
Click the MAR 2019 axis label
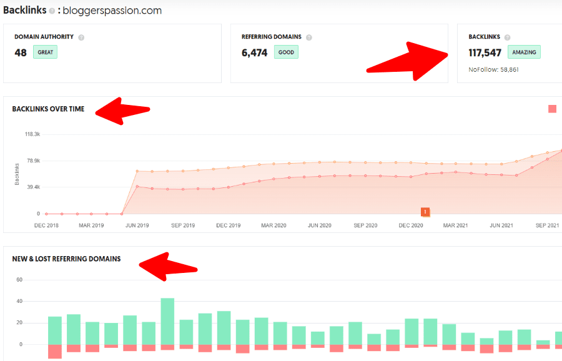tap(91, 225)
